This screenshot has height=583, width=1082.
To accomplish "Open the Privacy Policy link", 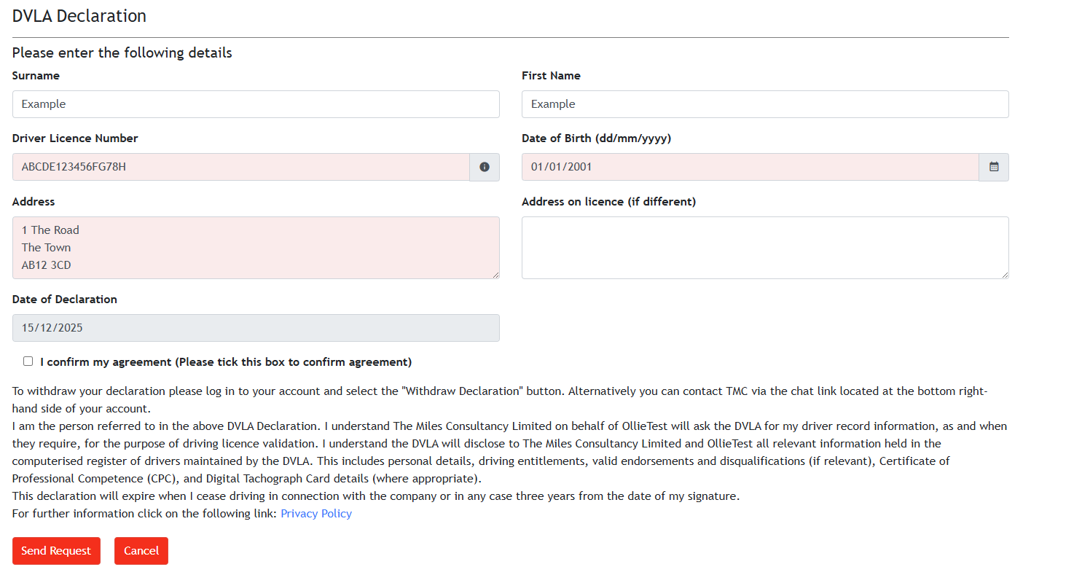I will tap(316, 514).
